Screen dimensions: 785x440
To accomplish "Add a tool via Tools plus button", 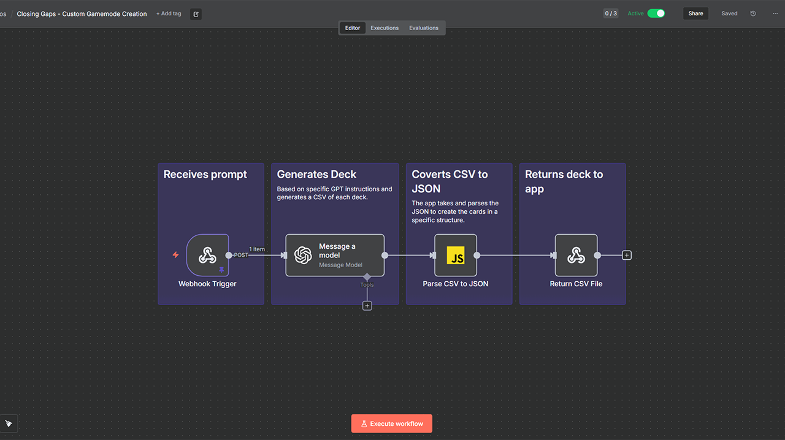I will [x=367, y=306].
